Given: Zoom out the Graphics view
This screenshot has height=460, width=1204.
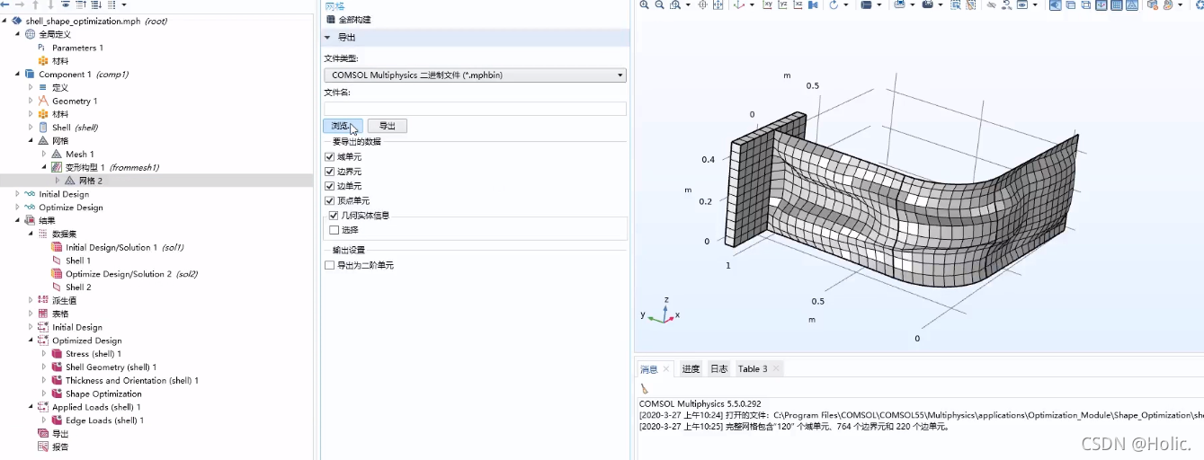Looking at the screenshot, I should 659,4.
